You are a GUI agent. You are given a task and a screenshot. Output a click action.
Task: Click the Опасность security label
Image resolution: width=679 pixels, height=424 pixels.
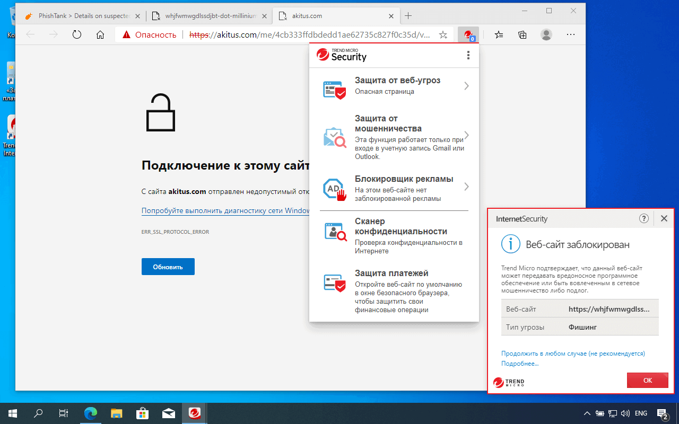(156, 35)
